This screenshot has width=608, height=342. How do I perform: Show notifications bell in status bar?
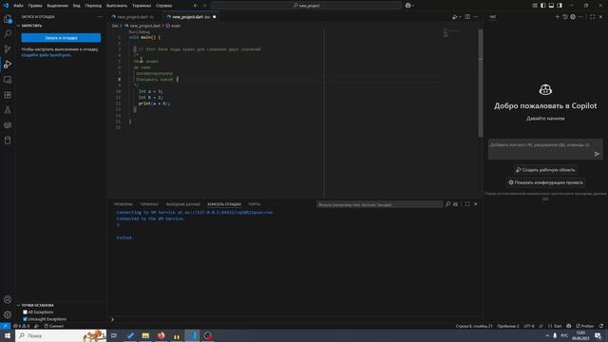coord(601,326)
